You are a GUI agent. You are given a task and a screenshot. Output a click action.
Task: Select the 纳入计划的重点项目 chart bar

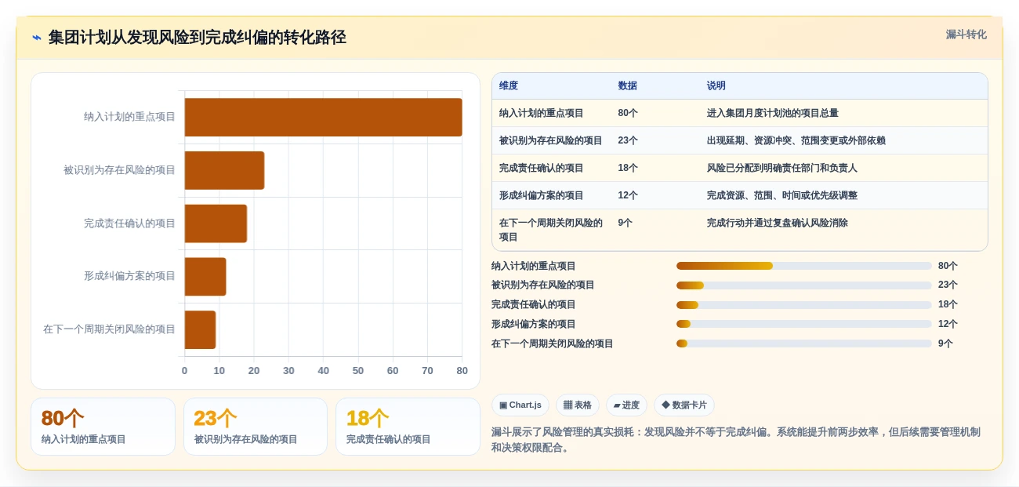(323, 117)
